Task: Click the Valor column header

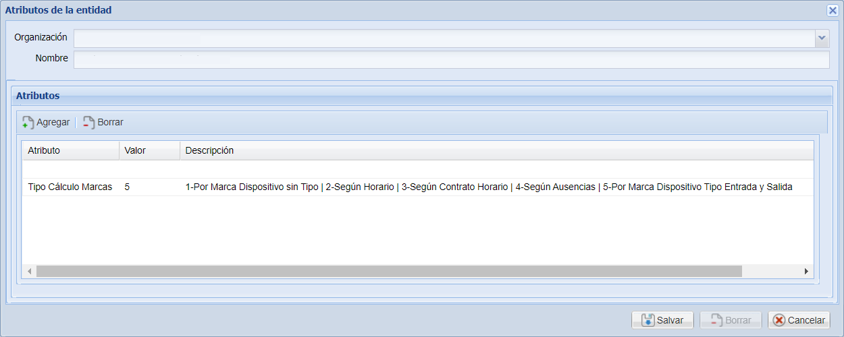Action: click(x=149, y=150)
